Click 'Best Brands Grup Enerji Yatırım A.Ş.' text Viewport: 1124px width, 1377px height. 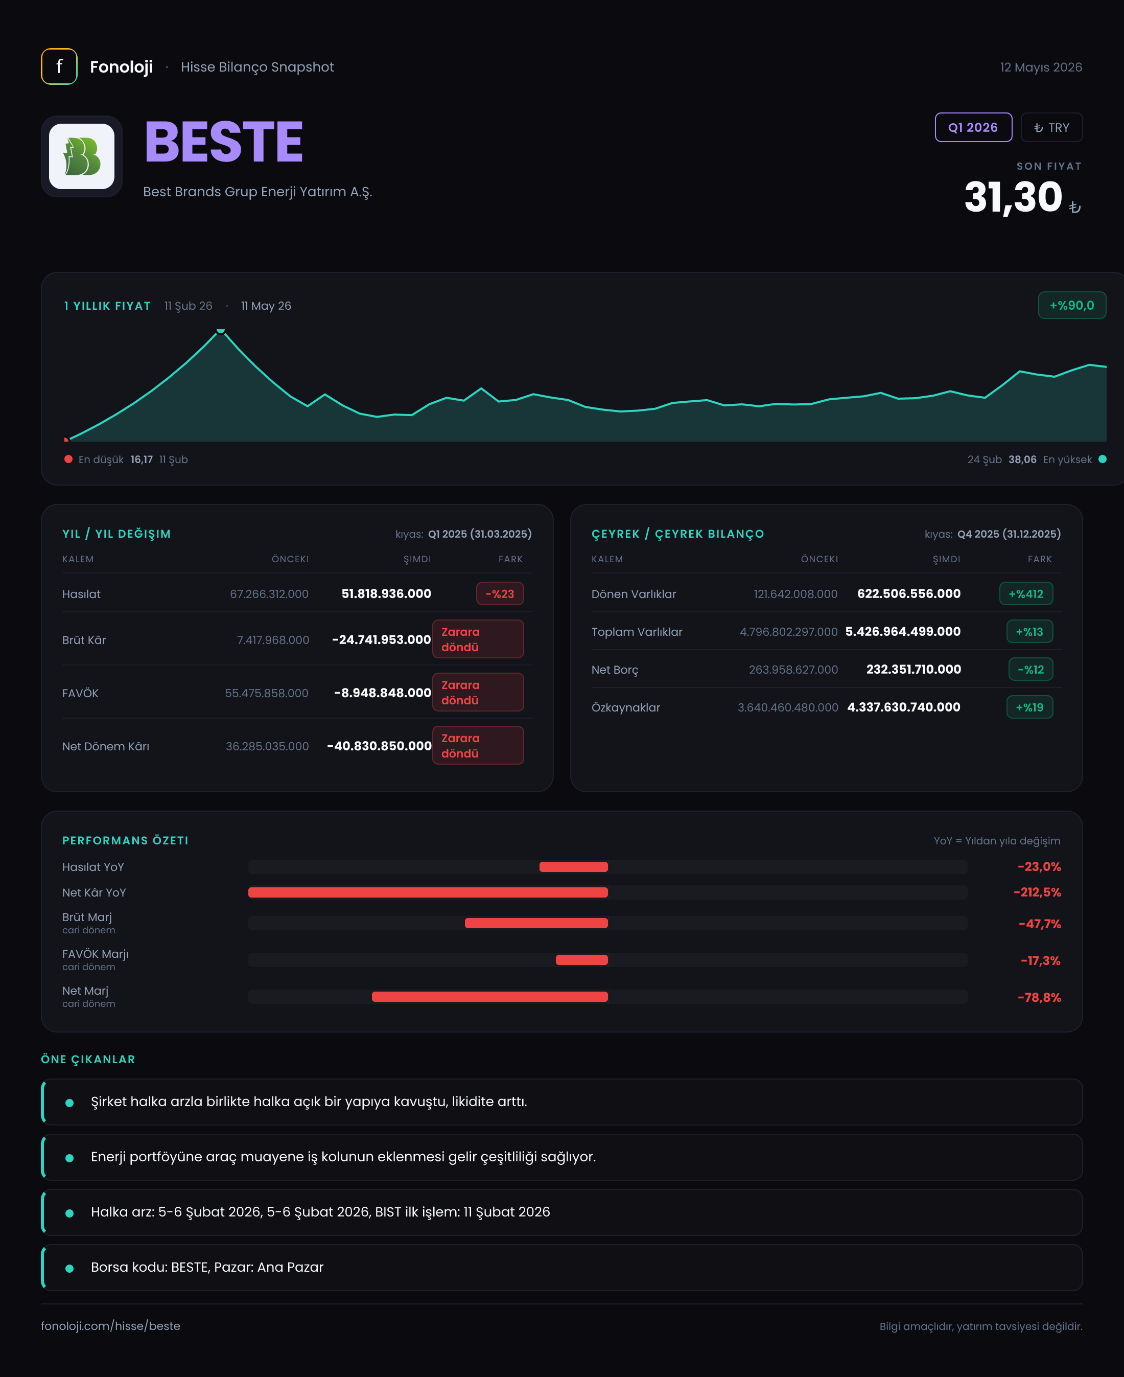(x=257, y=192)
